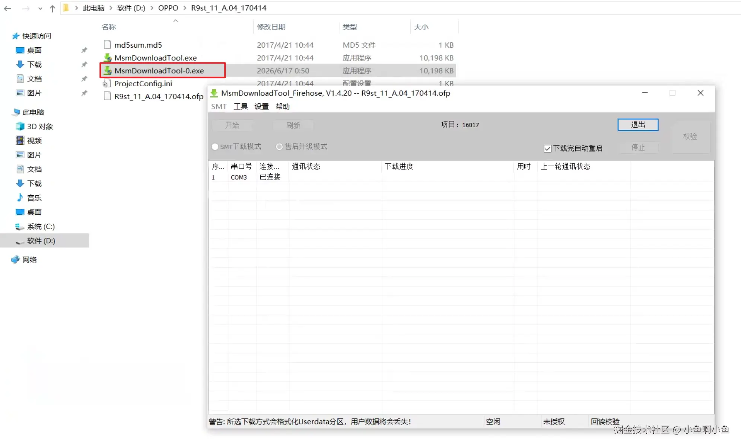Click the 文档 icon under 此电脑
The width and height of the screenshot is (741, 446).
click(20, 169)
